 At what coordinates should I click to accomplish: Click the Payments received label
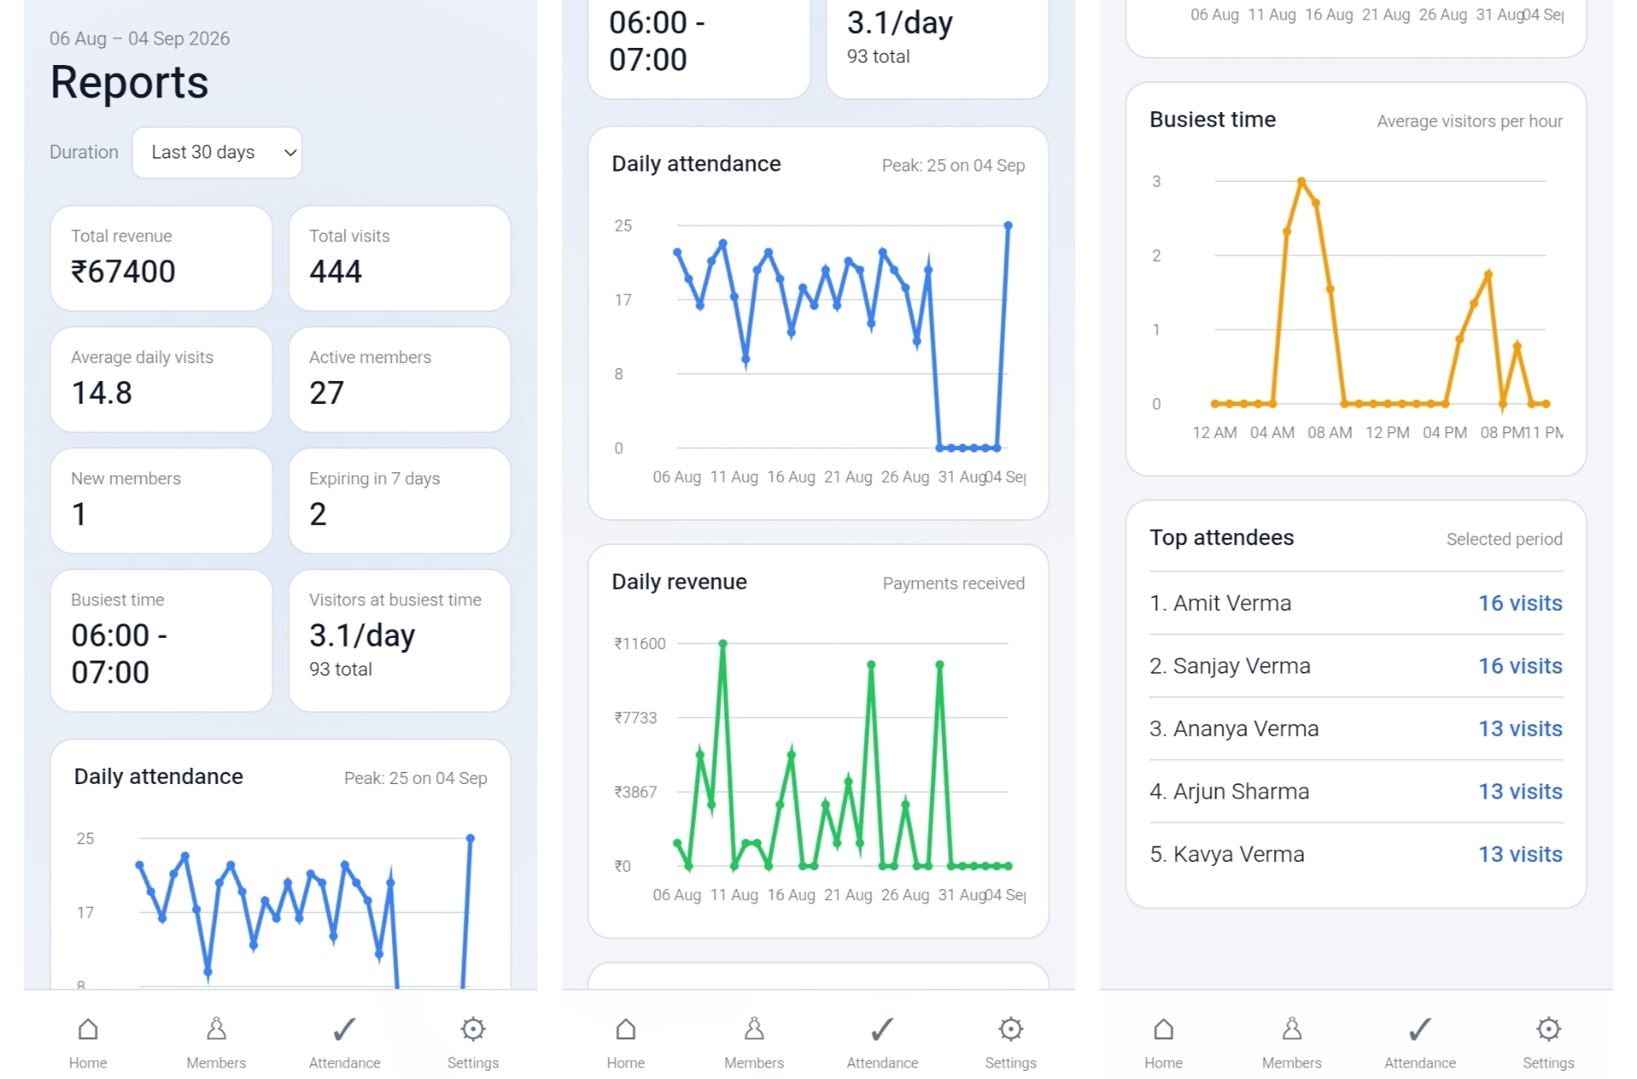pos(954,583)
